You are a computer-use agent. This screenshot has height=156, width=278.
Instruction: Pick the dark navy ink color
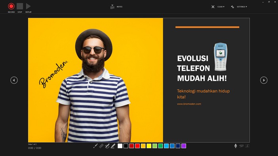pyautogui.click(x=178, y=146)
